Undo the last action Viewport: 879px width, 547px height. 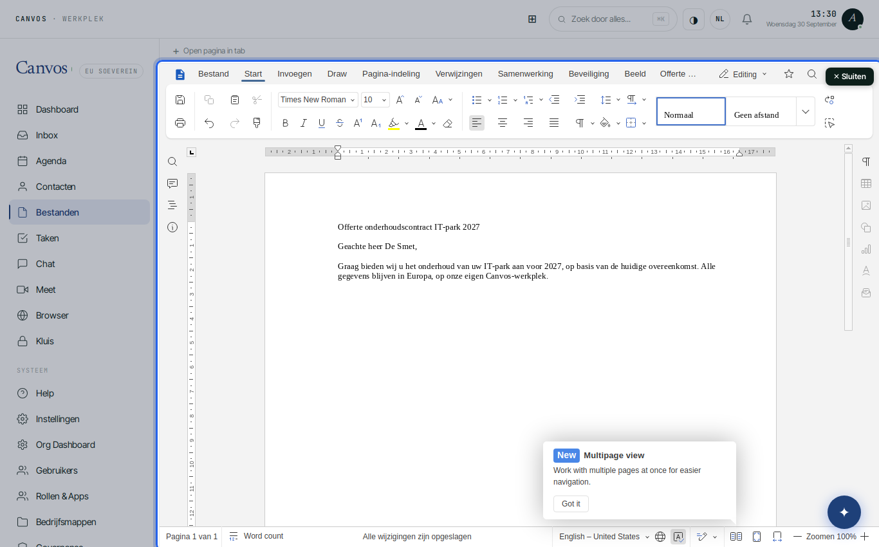click(x=209, y=123)
